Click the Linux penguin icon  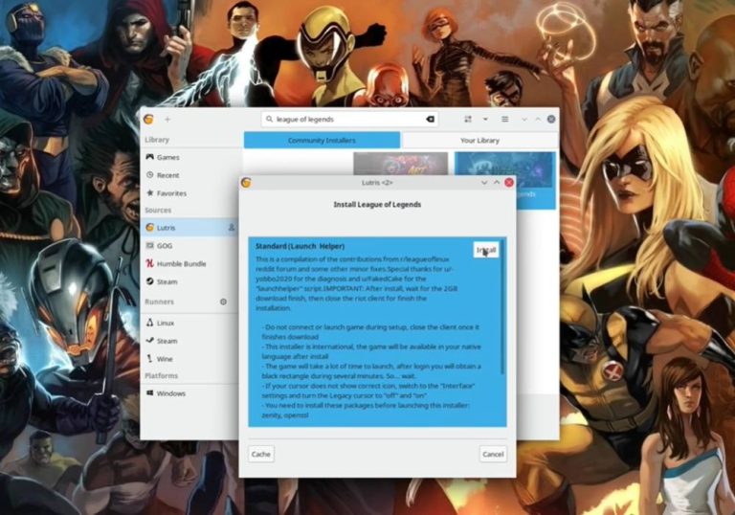[149, 323]
